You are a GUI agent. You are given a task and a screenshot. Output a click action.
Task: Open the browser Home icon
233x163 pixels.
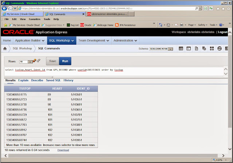(x=218, y=9)
